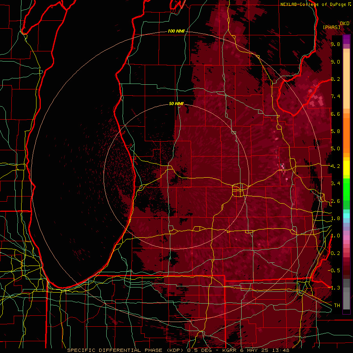The height and width of the screenshot is (353, 353).
Task: Click the 7.4 legend value
Action: pos(335,96)
